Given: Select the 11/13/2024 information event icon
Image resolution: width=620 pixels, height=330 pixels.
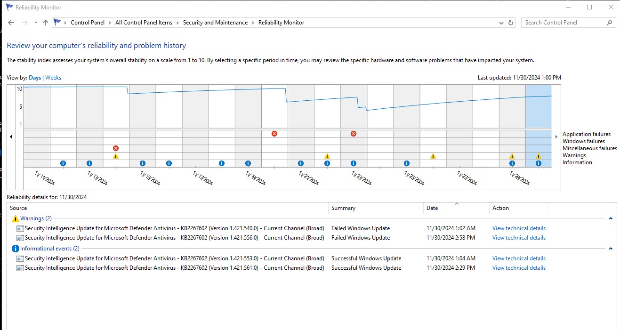Looking at the screenshot, I should tap(89, 163).
